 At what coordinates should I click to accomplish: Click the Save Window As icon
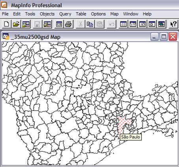pyautogui.click(x=59, y=24)
